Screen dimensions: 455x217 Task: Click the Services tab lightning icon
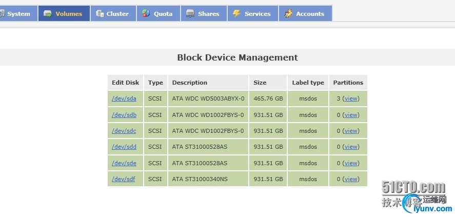(x=237, y=13)
